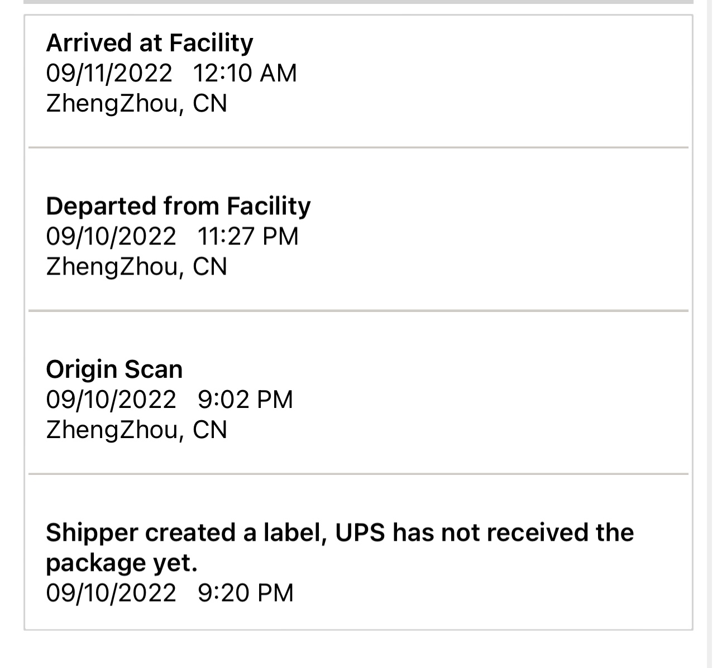Select the date next to 9:02 PM
717x668 pixels.
click(111, 400)
